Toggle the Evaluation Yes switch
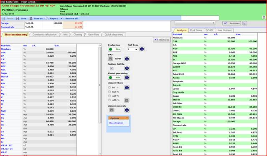The width and height of the screenshot is (267, 156). point(114,49)
